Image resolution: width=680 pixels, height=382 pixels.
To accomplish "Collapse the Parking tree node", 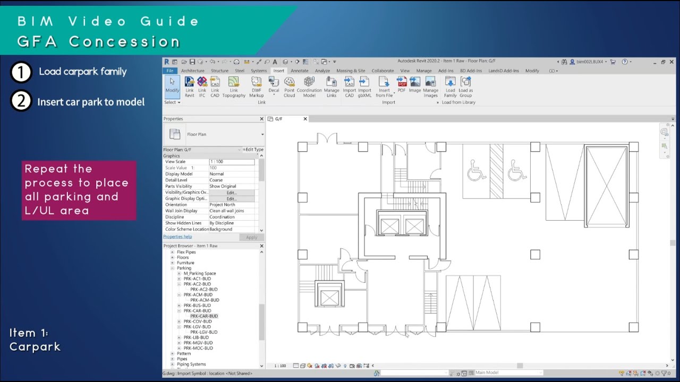I will pyautogui.click(x=172, y=268).
